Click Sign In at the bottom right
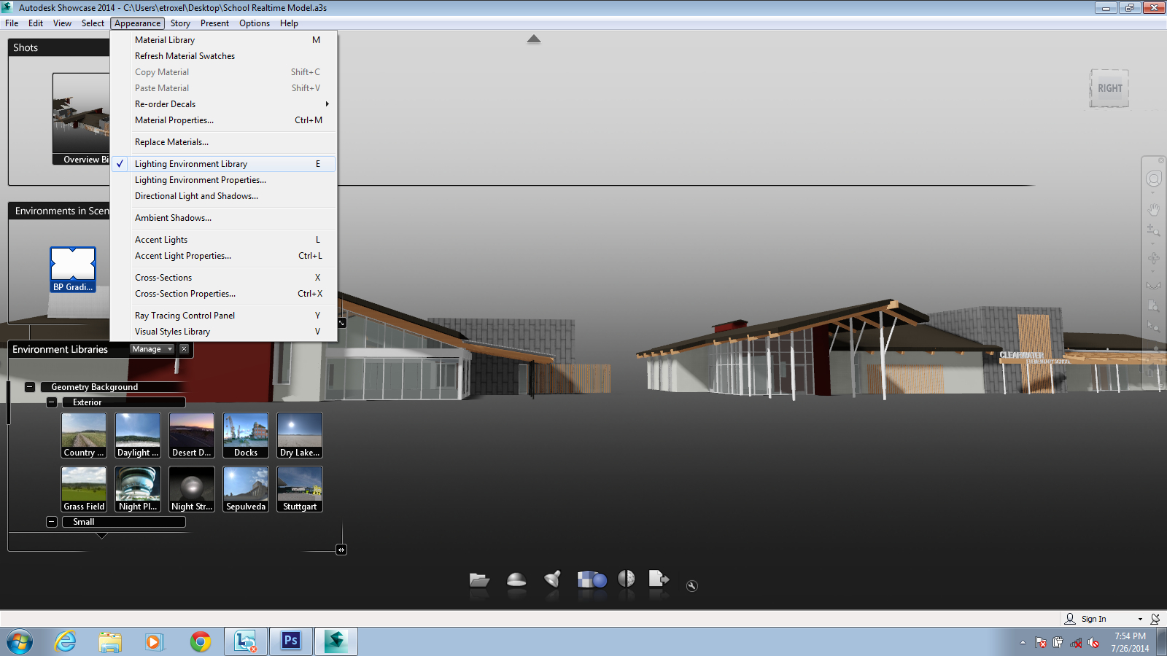The image size is (1167, 656). [x=1094, y=618]
